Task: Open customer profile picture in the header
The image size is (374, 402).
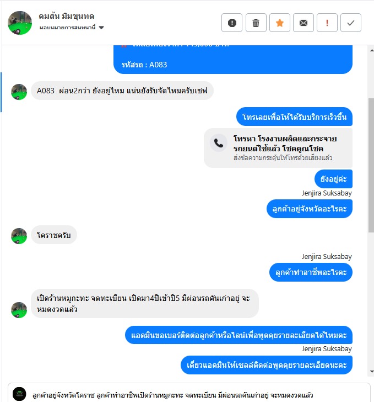Action: pos(20,23)
